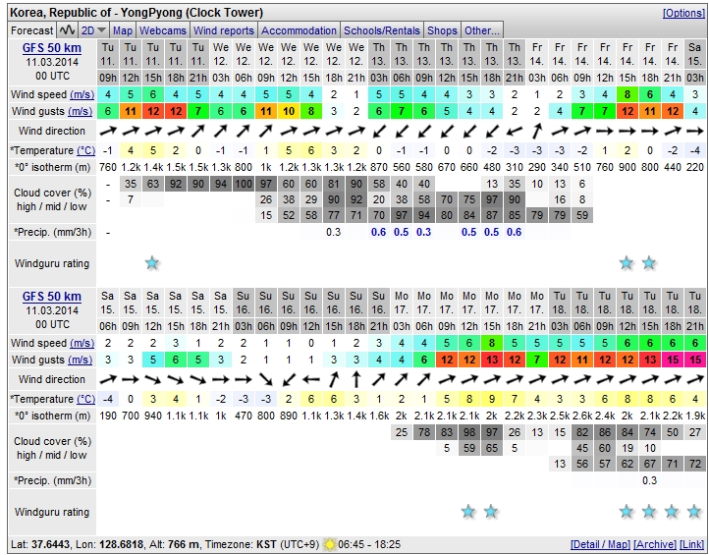Open the 2D view dropdown
709x555 pixels.
pyautogui.click(x=94, y=30)
